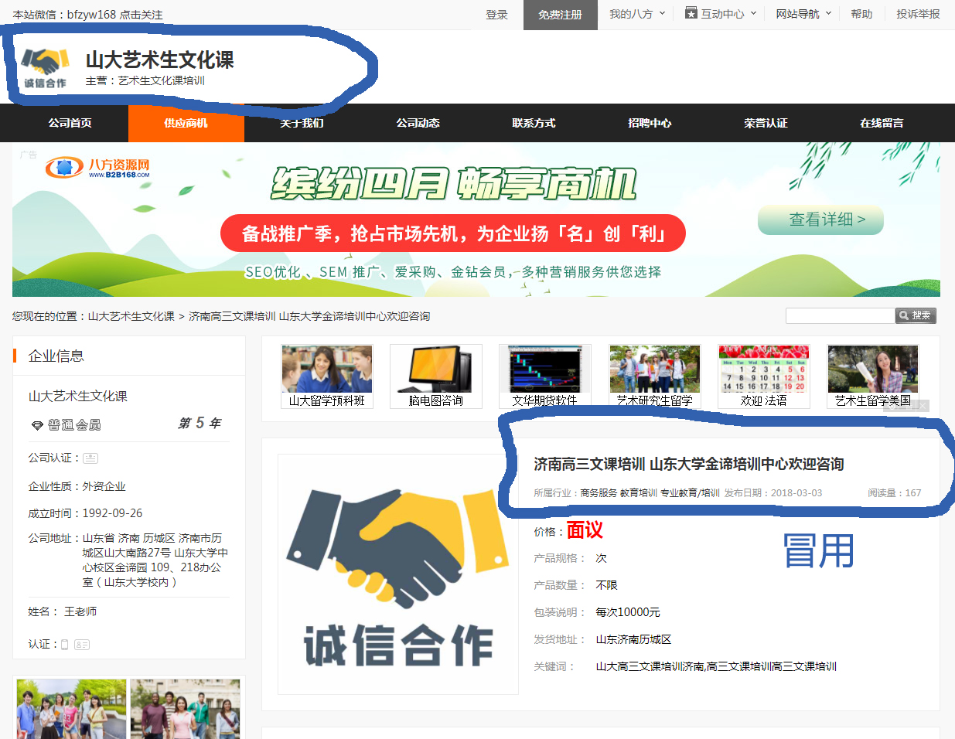The image size is (955, 739).
Task: Click the 缤纷四月 畅享商机 banner ad
Action: [x=476, y=220]
